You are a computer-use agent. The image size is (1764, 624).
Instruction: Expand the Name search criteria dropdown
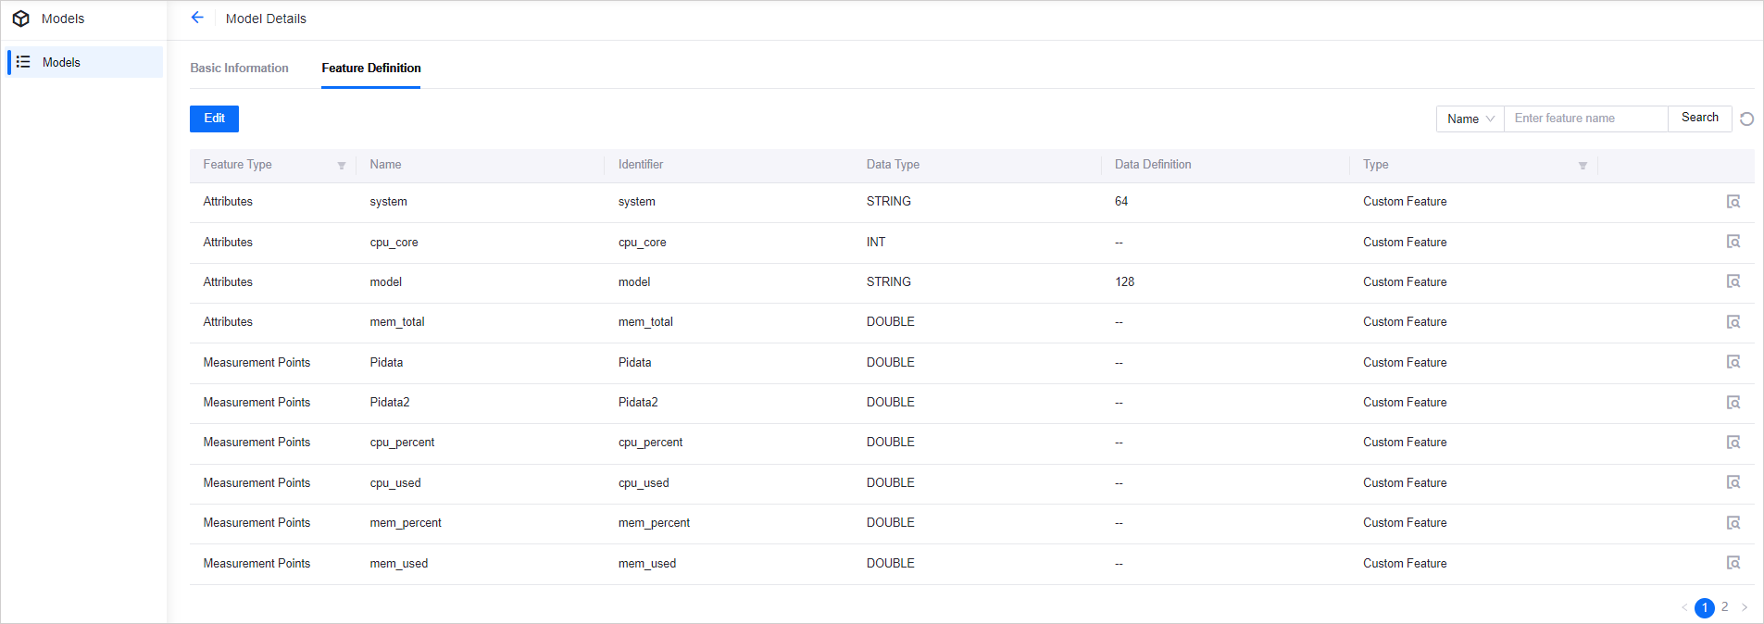click(x=1470, y=119)
